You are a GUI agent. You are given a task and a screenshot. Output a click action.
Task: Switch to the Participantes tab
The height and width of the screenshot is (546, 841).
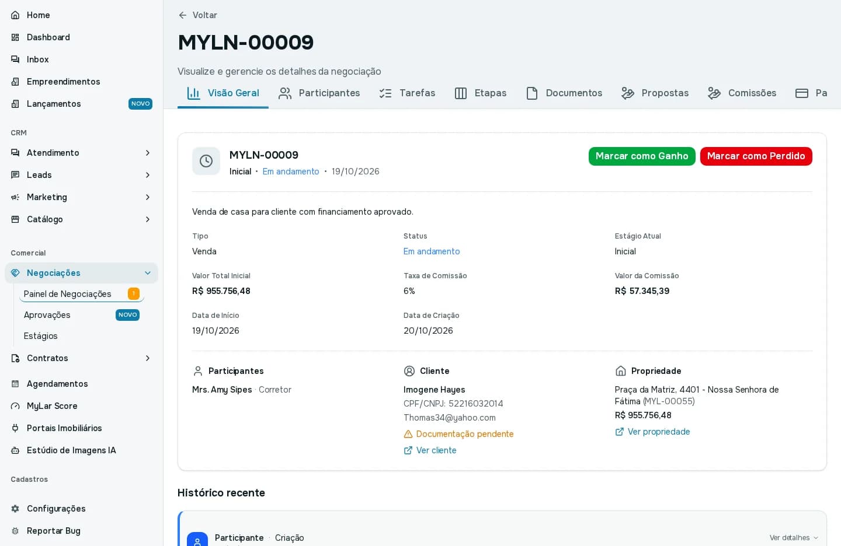pyautogui.click(x=319, y=93)
